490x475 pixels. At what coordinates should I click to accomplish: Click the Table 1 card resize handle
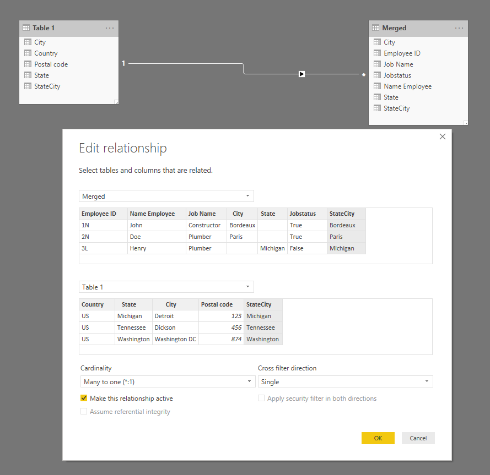coord(116,102)
